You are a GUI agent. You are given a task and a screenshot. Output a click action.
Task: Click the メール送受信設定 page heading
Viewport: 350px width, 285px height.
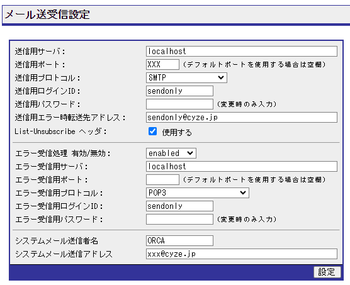[x=47, y=14]
